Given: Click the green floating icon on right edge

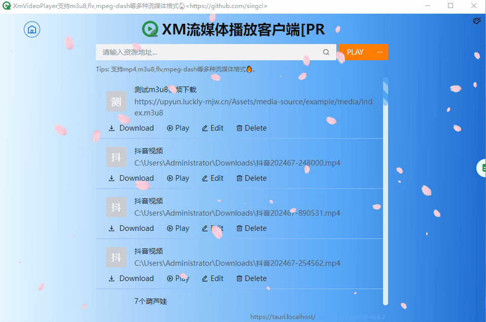Looking at the screenshot, I should point(482,168).
